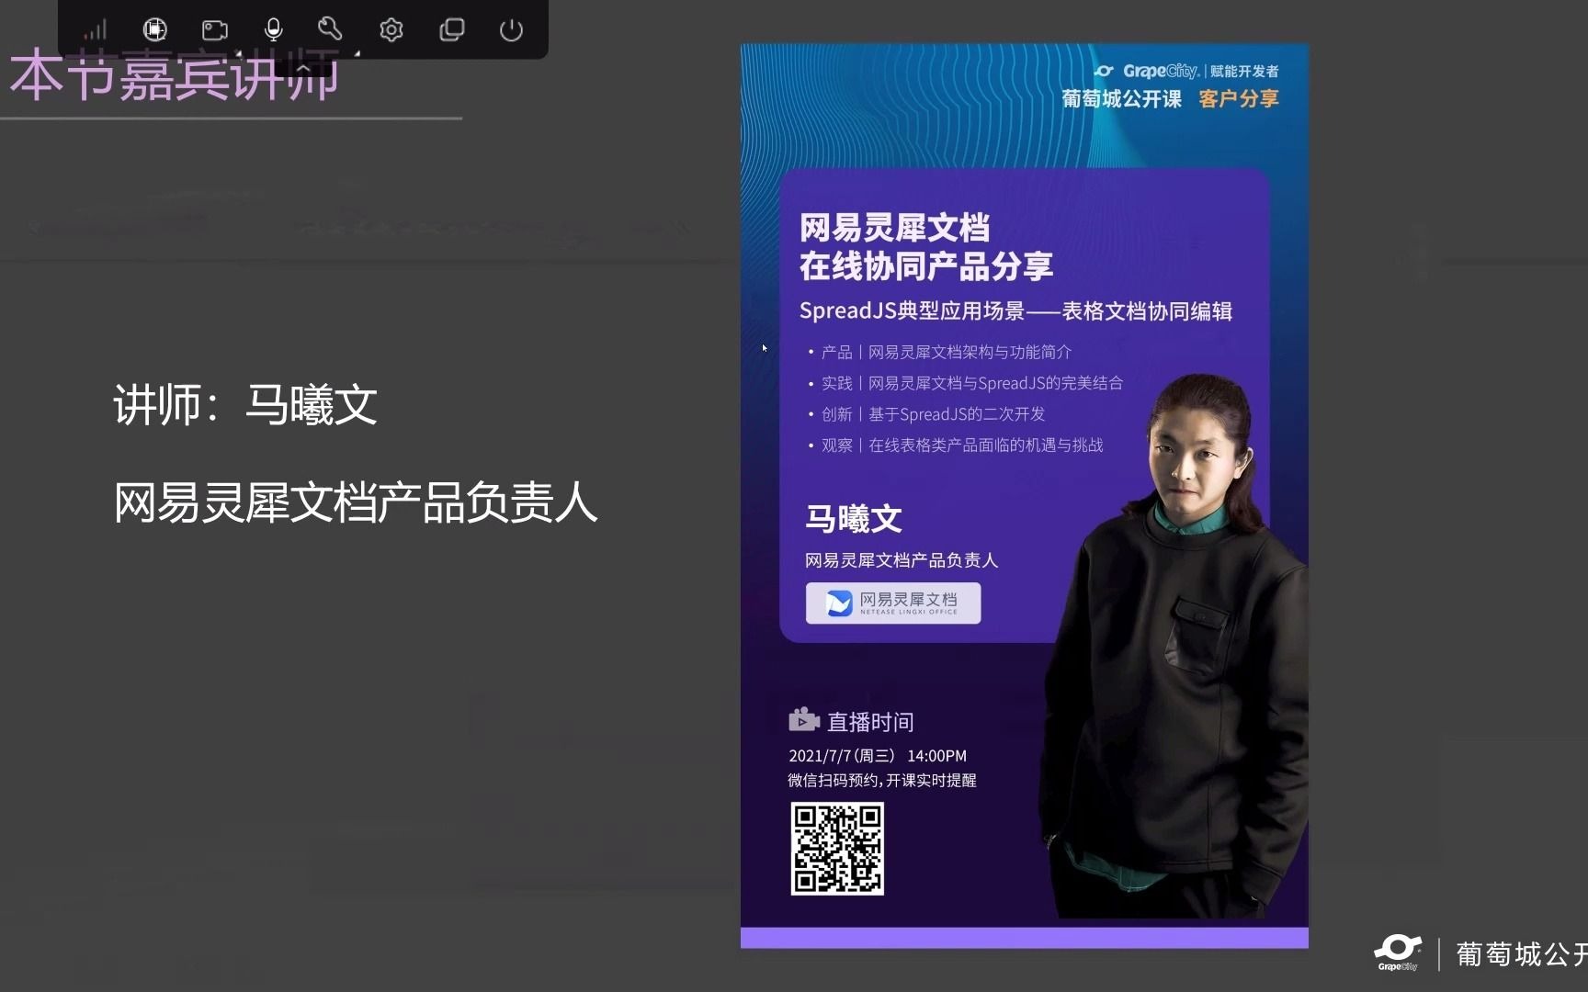The height and width of the screenshot is (992, 1588).
Task: Click the bullet '产品｜网易灵犀文档架构与功能简介'
Action: [947, 352]
